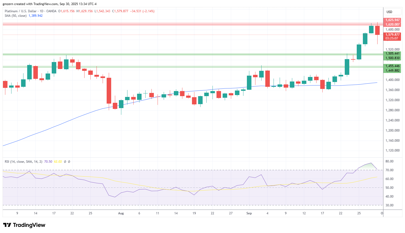Screen dimensions: 405x233
Task: Click the yellow RSI average value 62.02
Action: [x=58, y=162]
